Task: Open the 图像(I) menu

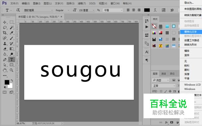Action: point(37,3)
